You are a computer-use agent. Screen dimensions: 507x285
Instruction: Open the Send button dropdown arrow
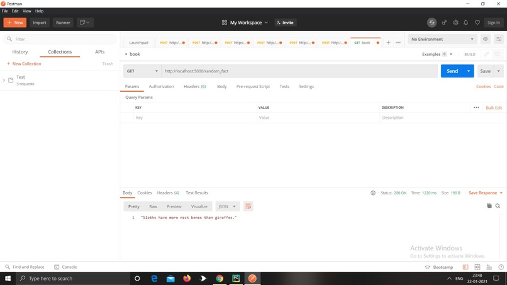[469, 71]
